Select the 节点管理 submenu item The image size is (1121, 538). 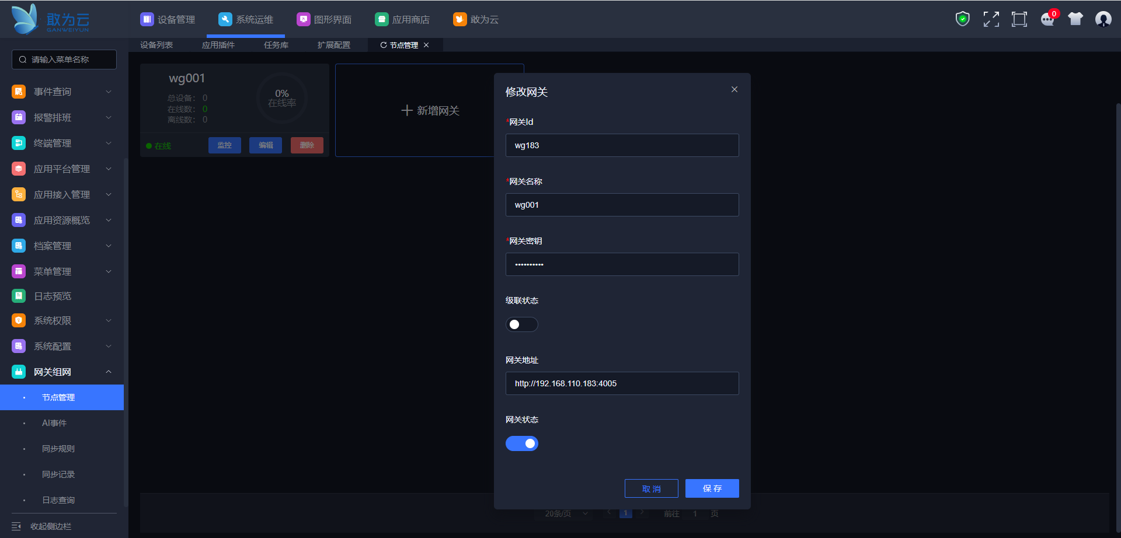click(x=62, y=397)
